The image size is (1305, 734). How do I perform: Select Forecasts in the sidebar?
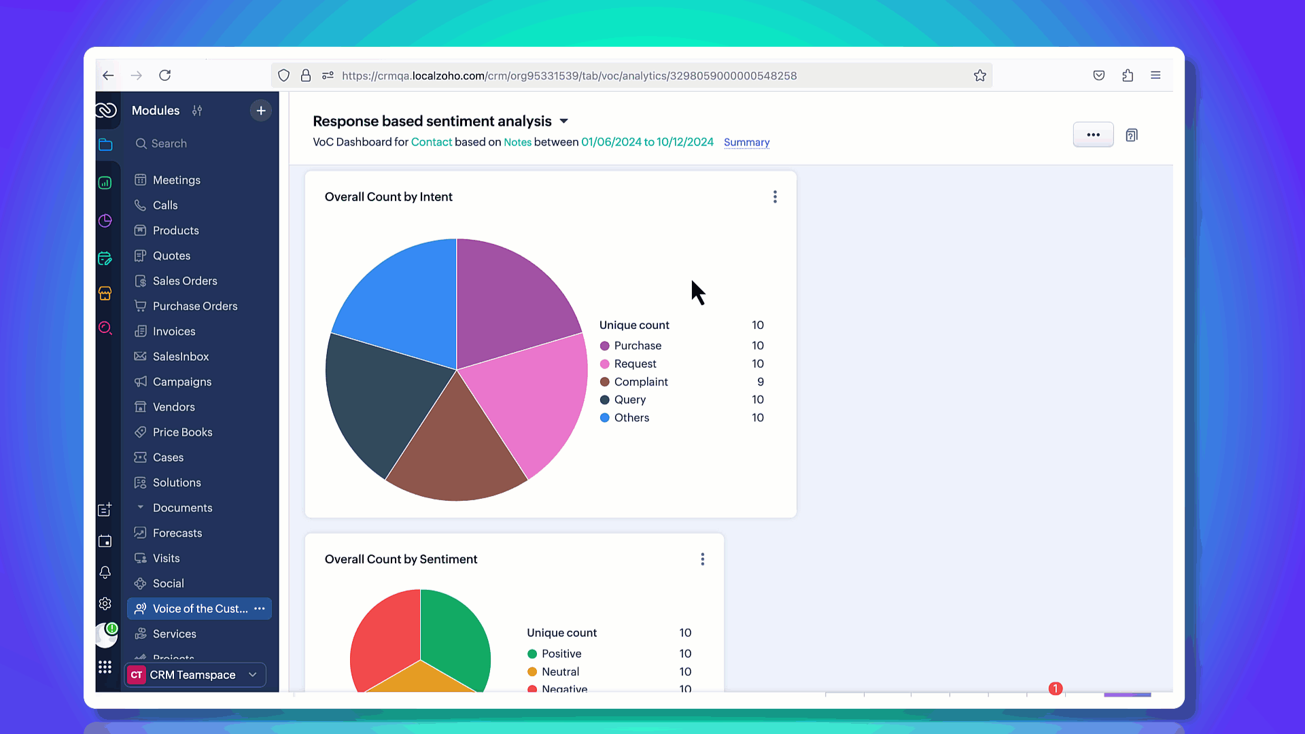coord(177,533)
